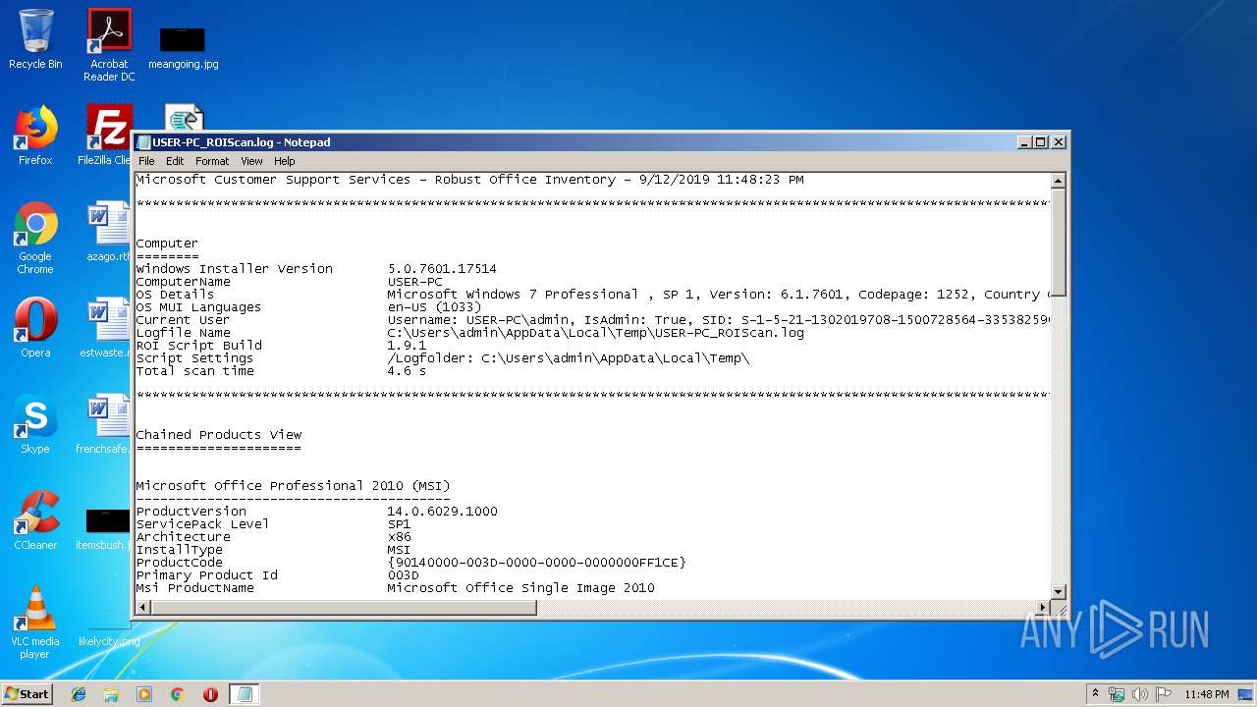Switch to Notepad taskbar button

tap(244, 694)
